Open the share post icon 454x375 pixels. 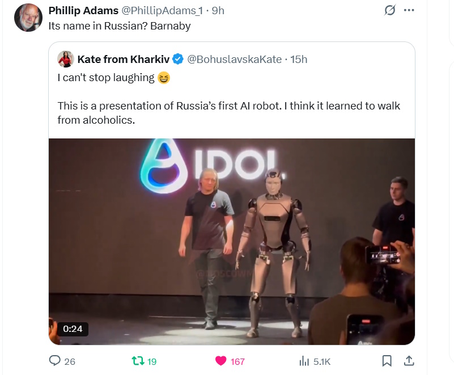pyautogui.click(x=409, y=361)
